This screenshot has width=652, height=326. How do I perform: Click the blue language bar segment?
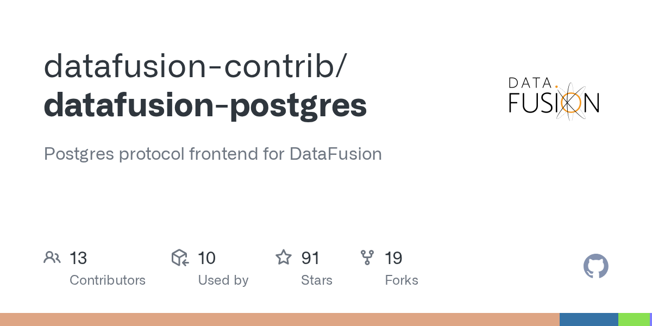588,319
